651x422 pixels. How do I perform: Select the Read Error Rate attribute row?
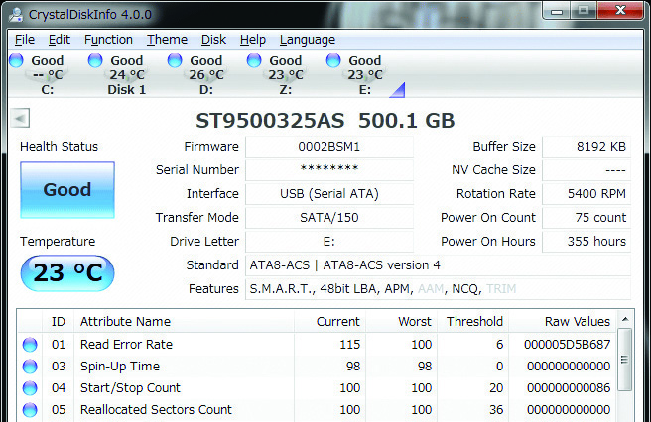tap(317, 345)
